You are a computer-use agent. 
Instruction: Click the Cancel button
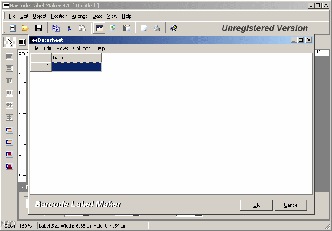[x=291, y=205]
